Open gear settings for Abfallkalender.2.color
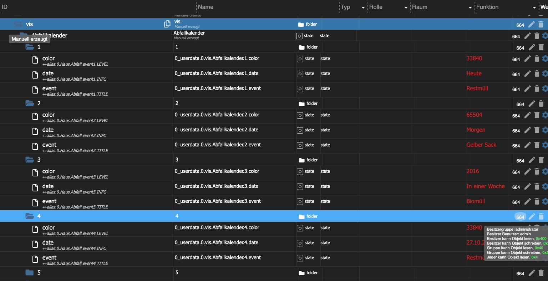The image size is (548, 281). click(545, 115)
